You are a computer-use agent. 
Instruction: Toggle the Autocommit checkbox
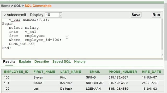[x=5, y=15]
